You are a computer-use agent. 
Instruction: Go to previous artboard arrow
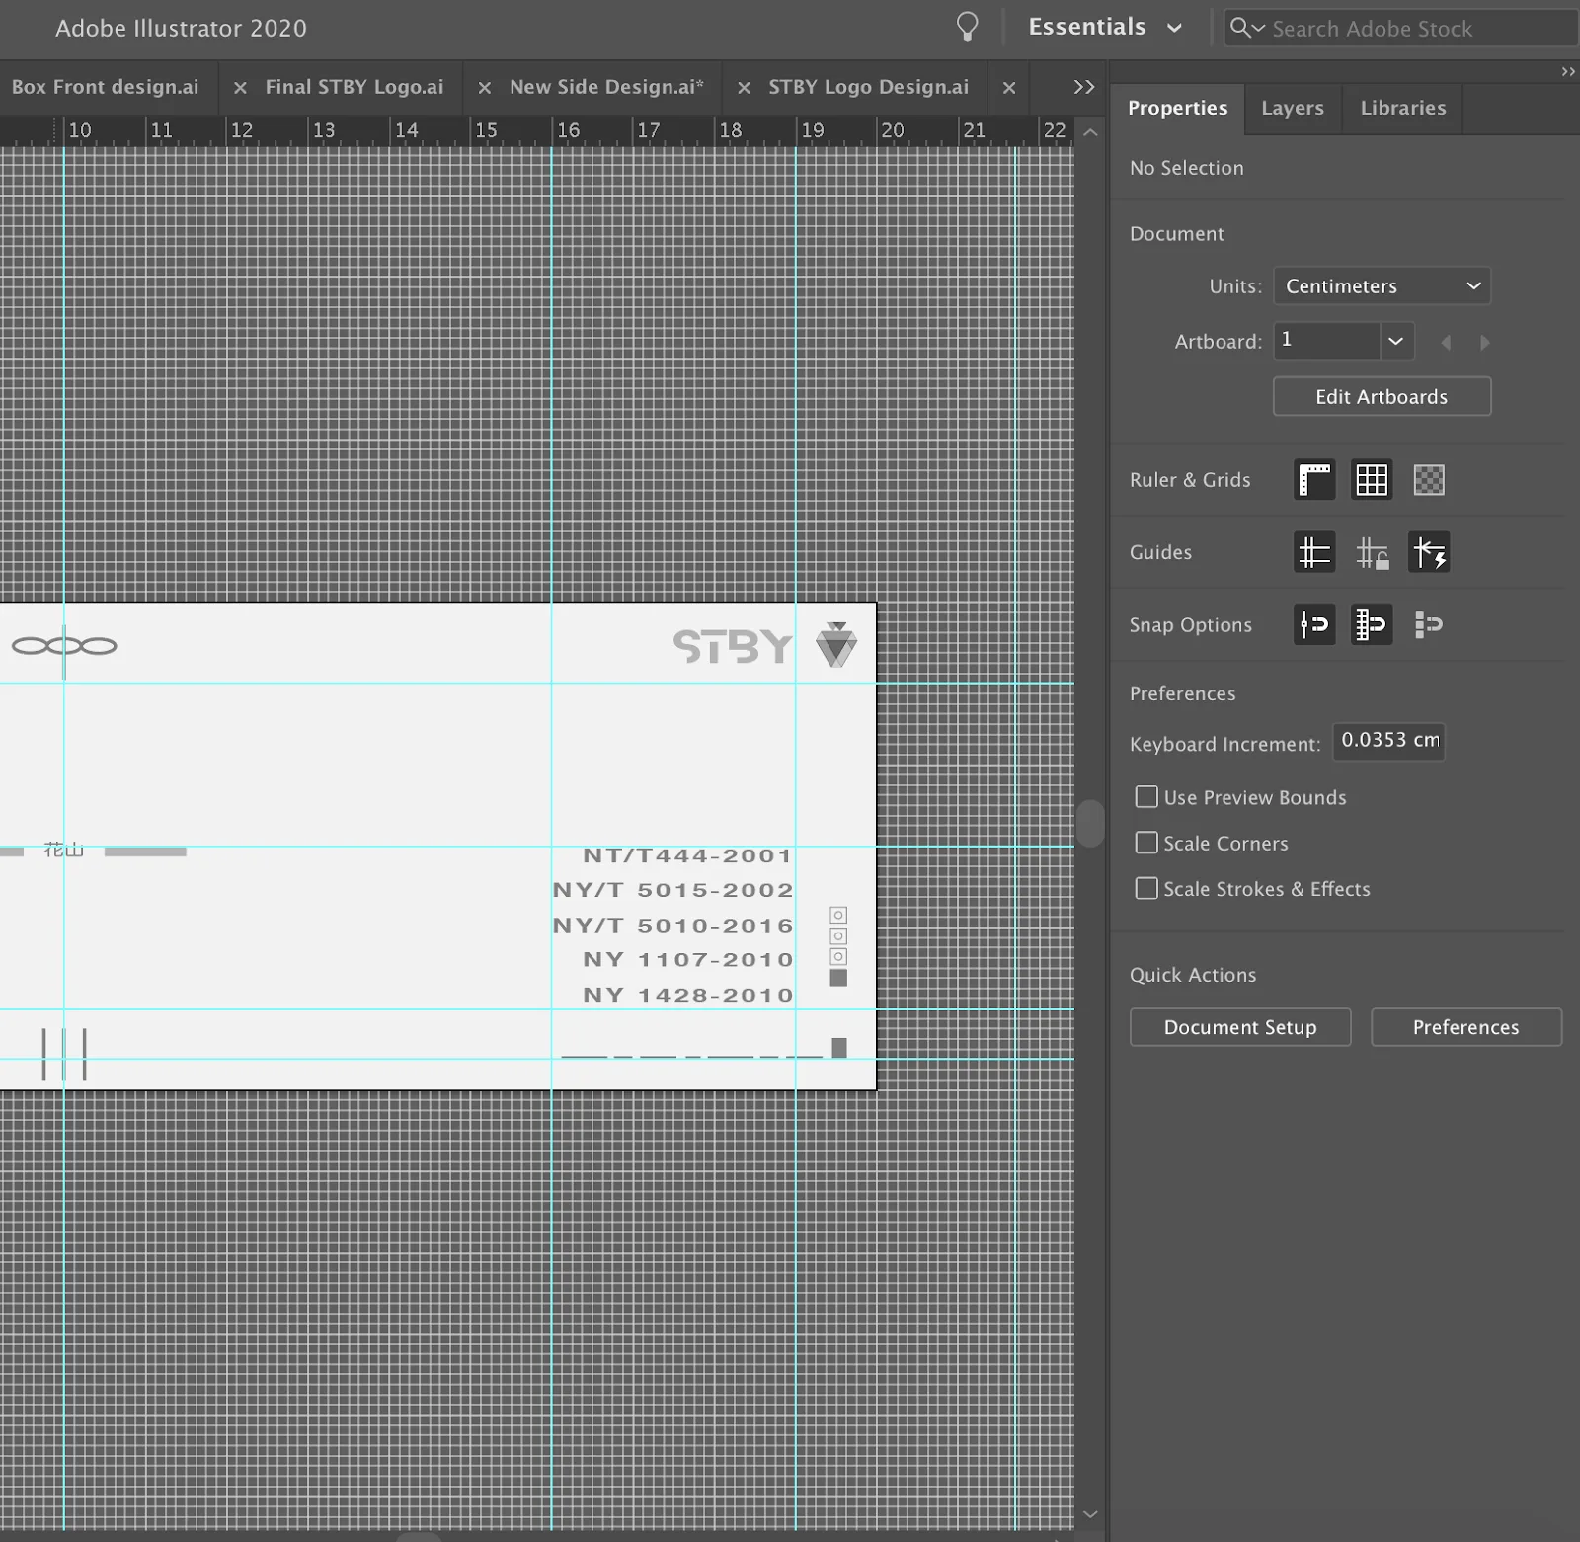pyautogui.click(x=1446, y=342)
